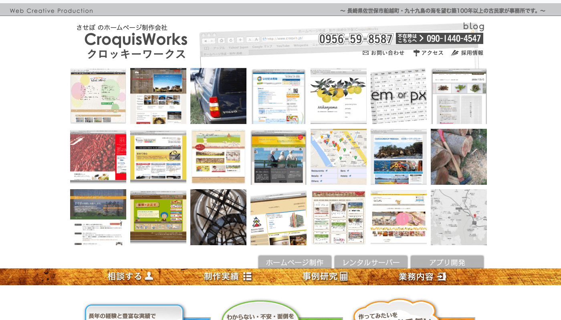The image size is (561, 320).
Task: Click the envelope icon beside お問い合わせ
Action: tap(365, 53)
